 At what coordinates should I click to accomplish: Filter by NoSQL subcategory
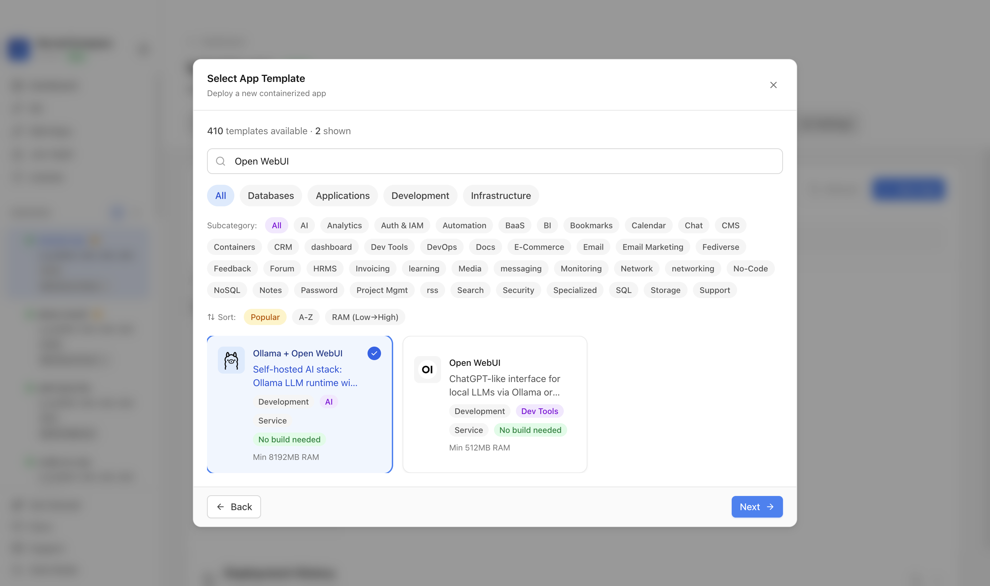(227, 290)
